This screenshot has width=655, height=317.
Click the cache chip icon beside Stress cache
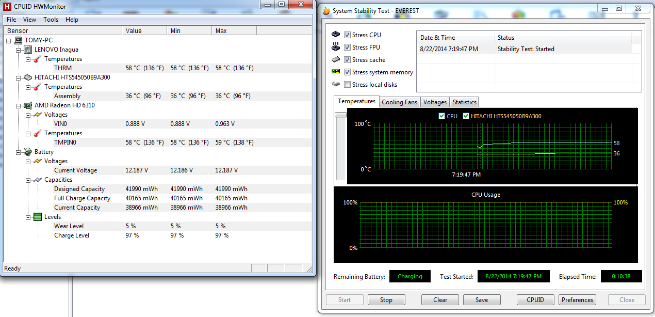[336, 59]
